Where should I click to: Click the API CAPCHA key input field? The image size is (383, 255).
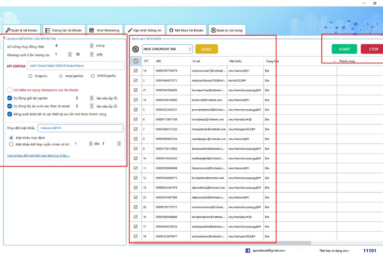76,66
